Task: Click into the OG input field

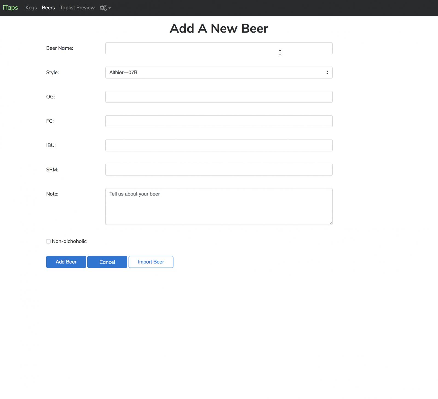Action: (219, 97)
